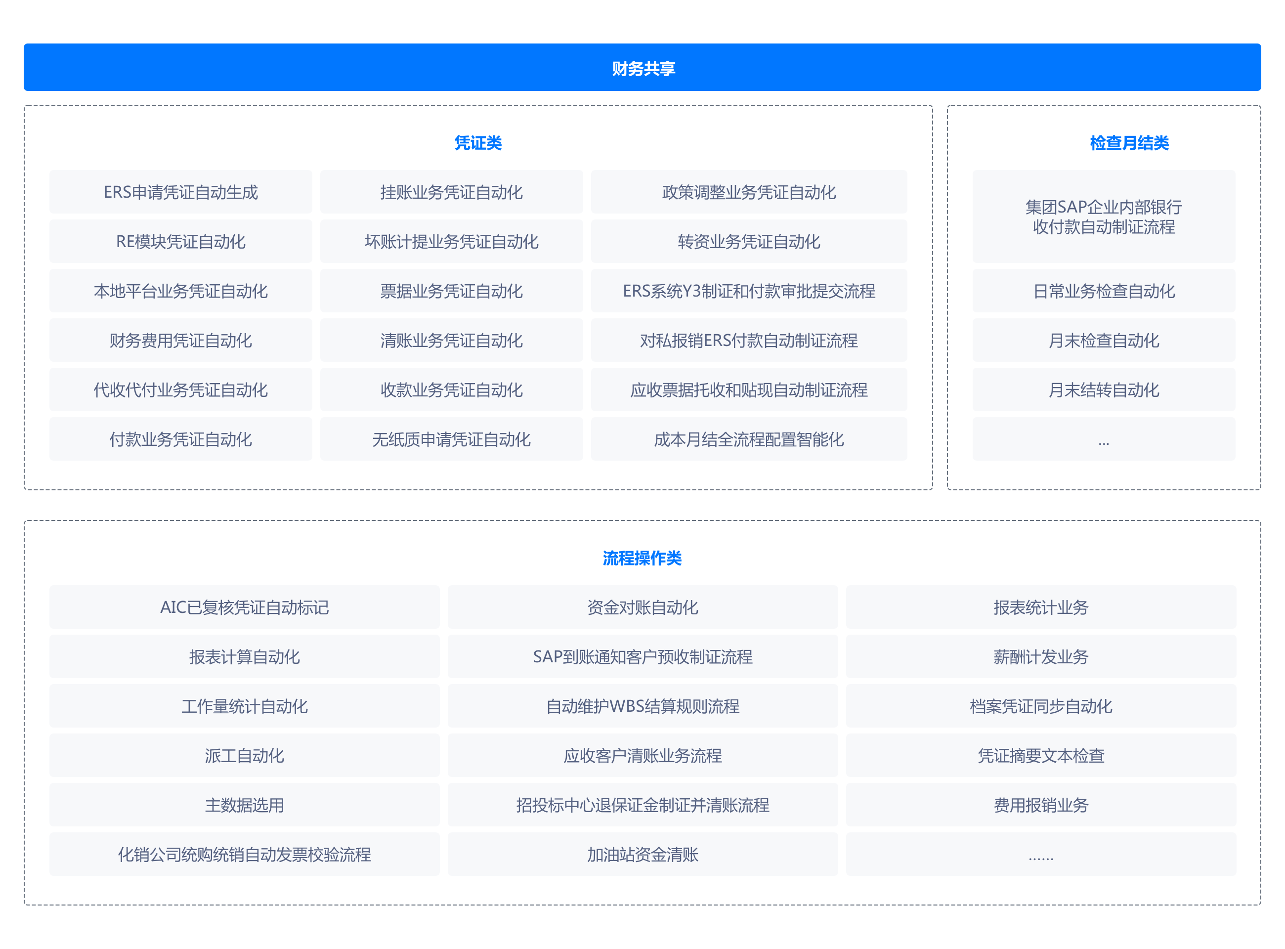Viewport: 1285px width, 949px height.
Task: Select ERS系统Y3制证和付款审批提交流程 tile
Action: [748, 291]
